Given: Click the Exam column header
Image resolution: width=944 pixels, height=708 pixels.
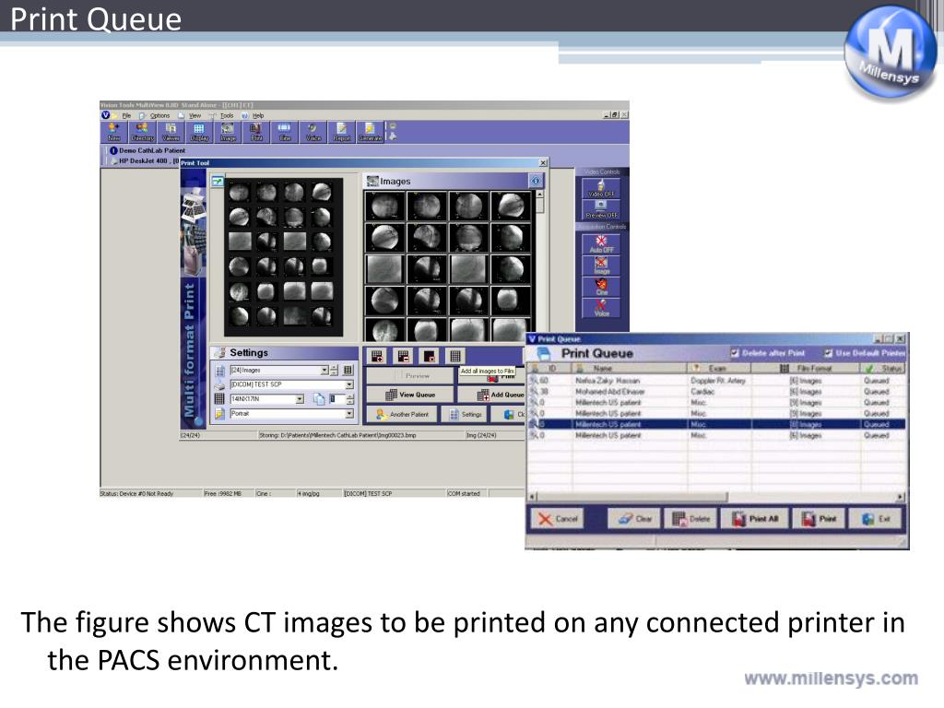Looking at the screenshot, I should click(719, 368).
